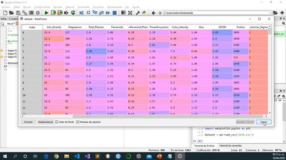Run the current cell

[53, 13]
